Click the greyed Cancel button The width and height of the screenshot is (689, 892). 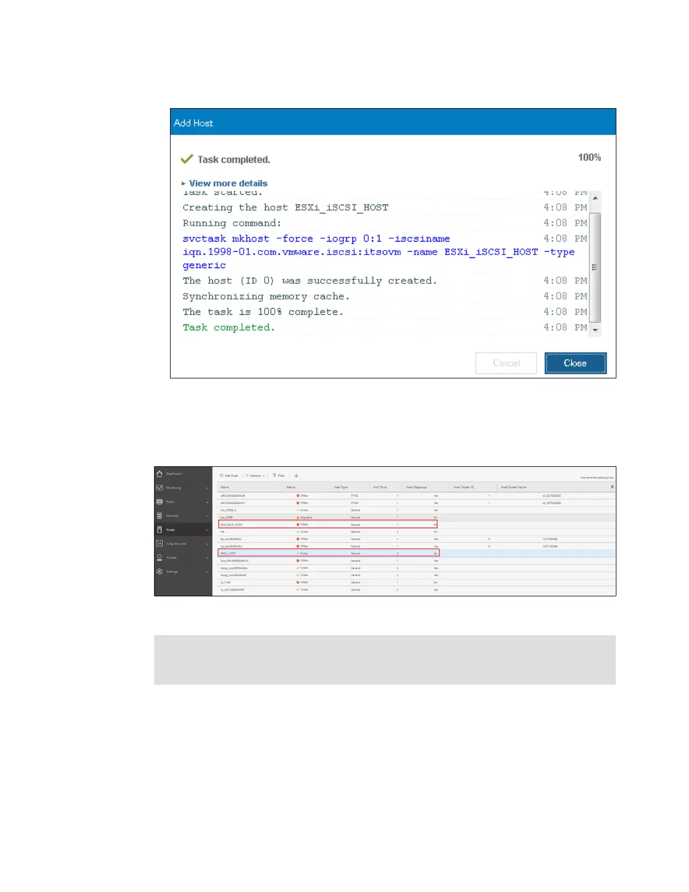point(506,363)
